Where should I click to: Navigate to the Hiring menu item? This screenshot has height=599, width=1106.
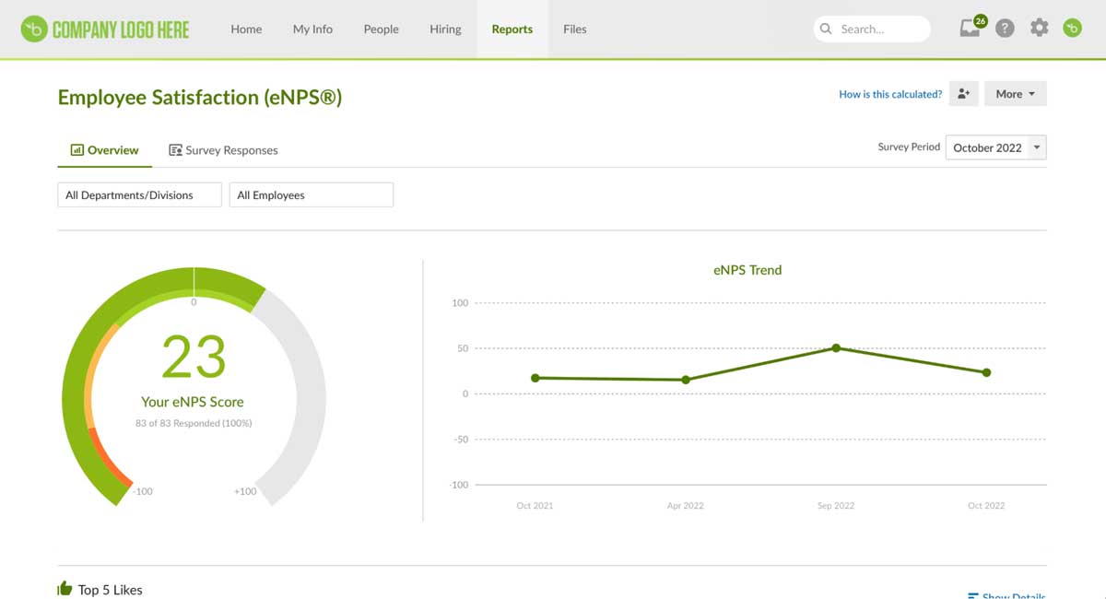point(445,29)
